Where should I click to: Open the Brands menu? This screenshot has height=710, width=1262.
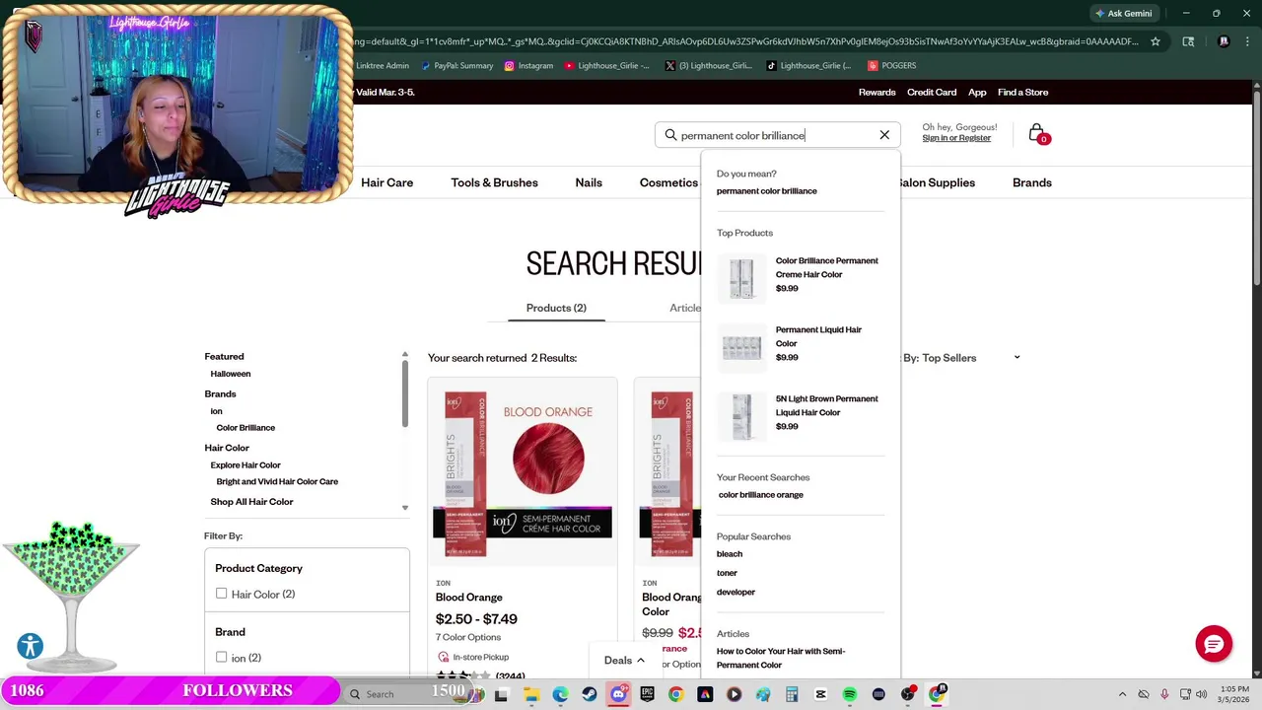pos(1032,182)
